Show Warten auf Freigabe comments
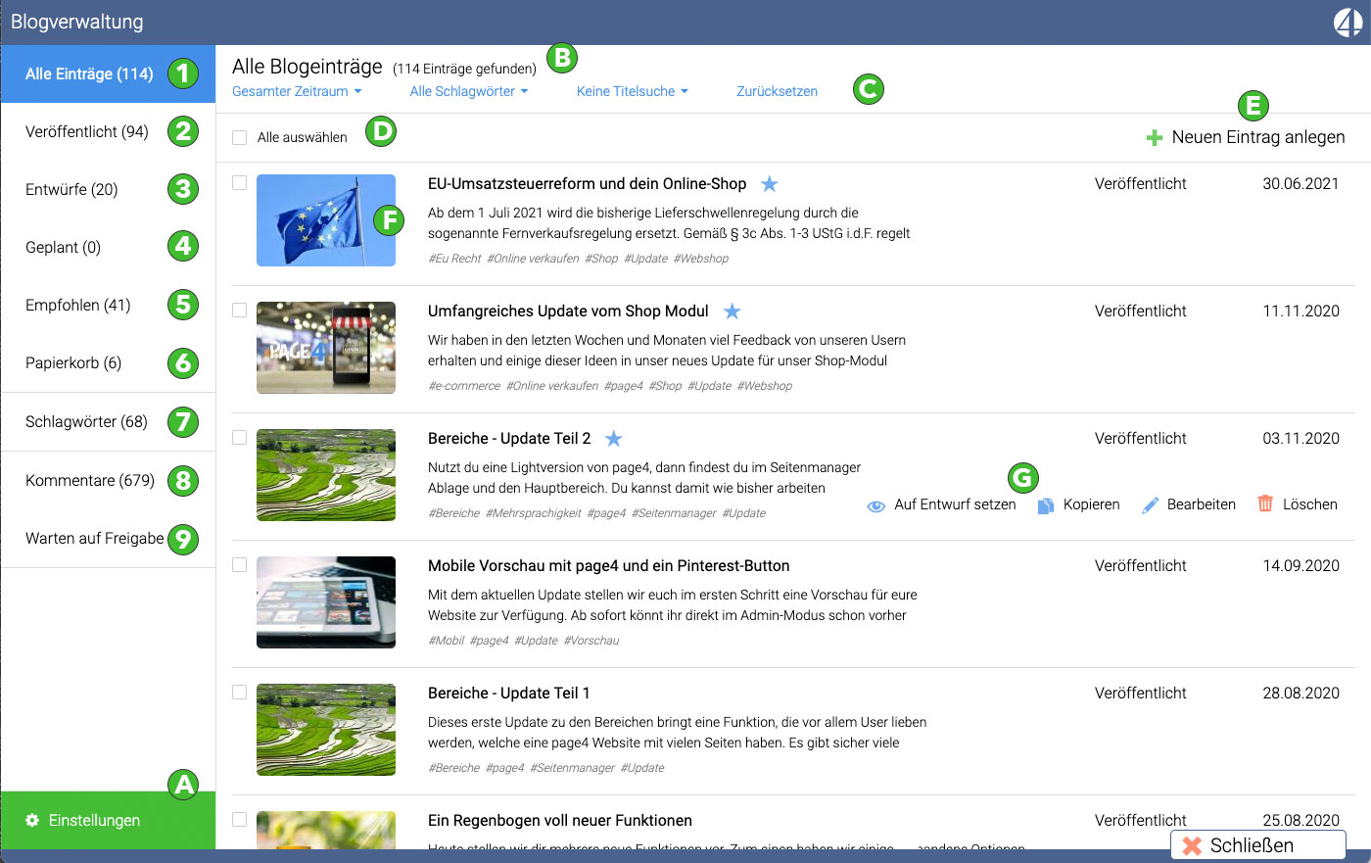This screenshot has width=1371, height=863. click(108, 538)
